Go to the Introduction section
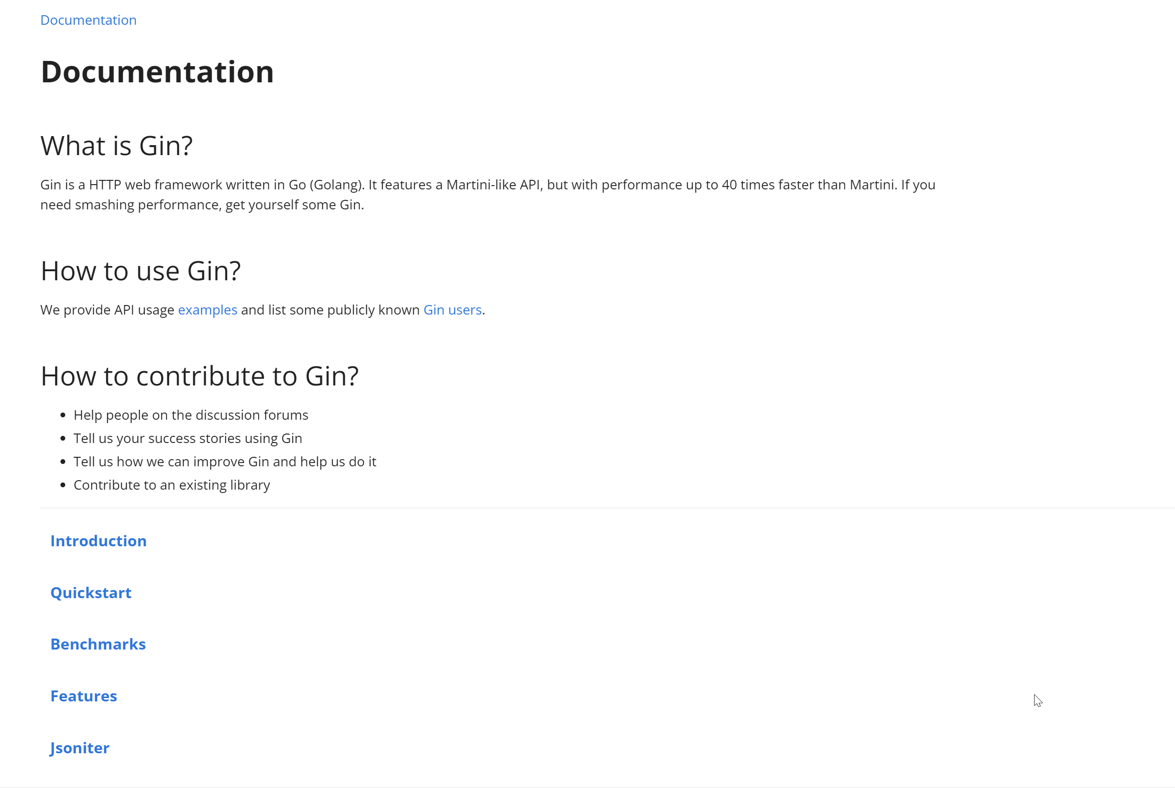Screen dimensions: 1175x788 [99, 541]
